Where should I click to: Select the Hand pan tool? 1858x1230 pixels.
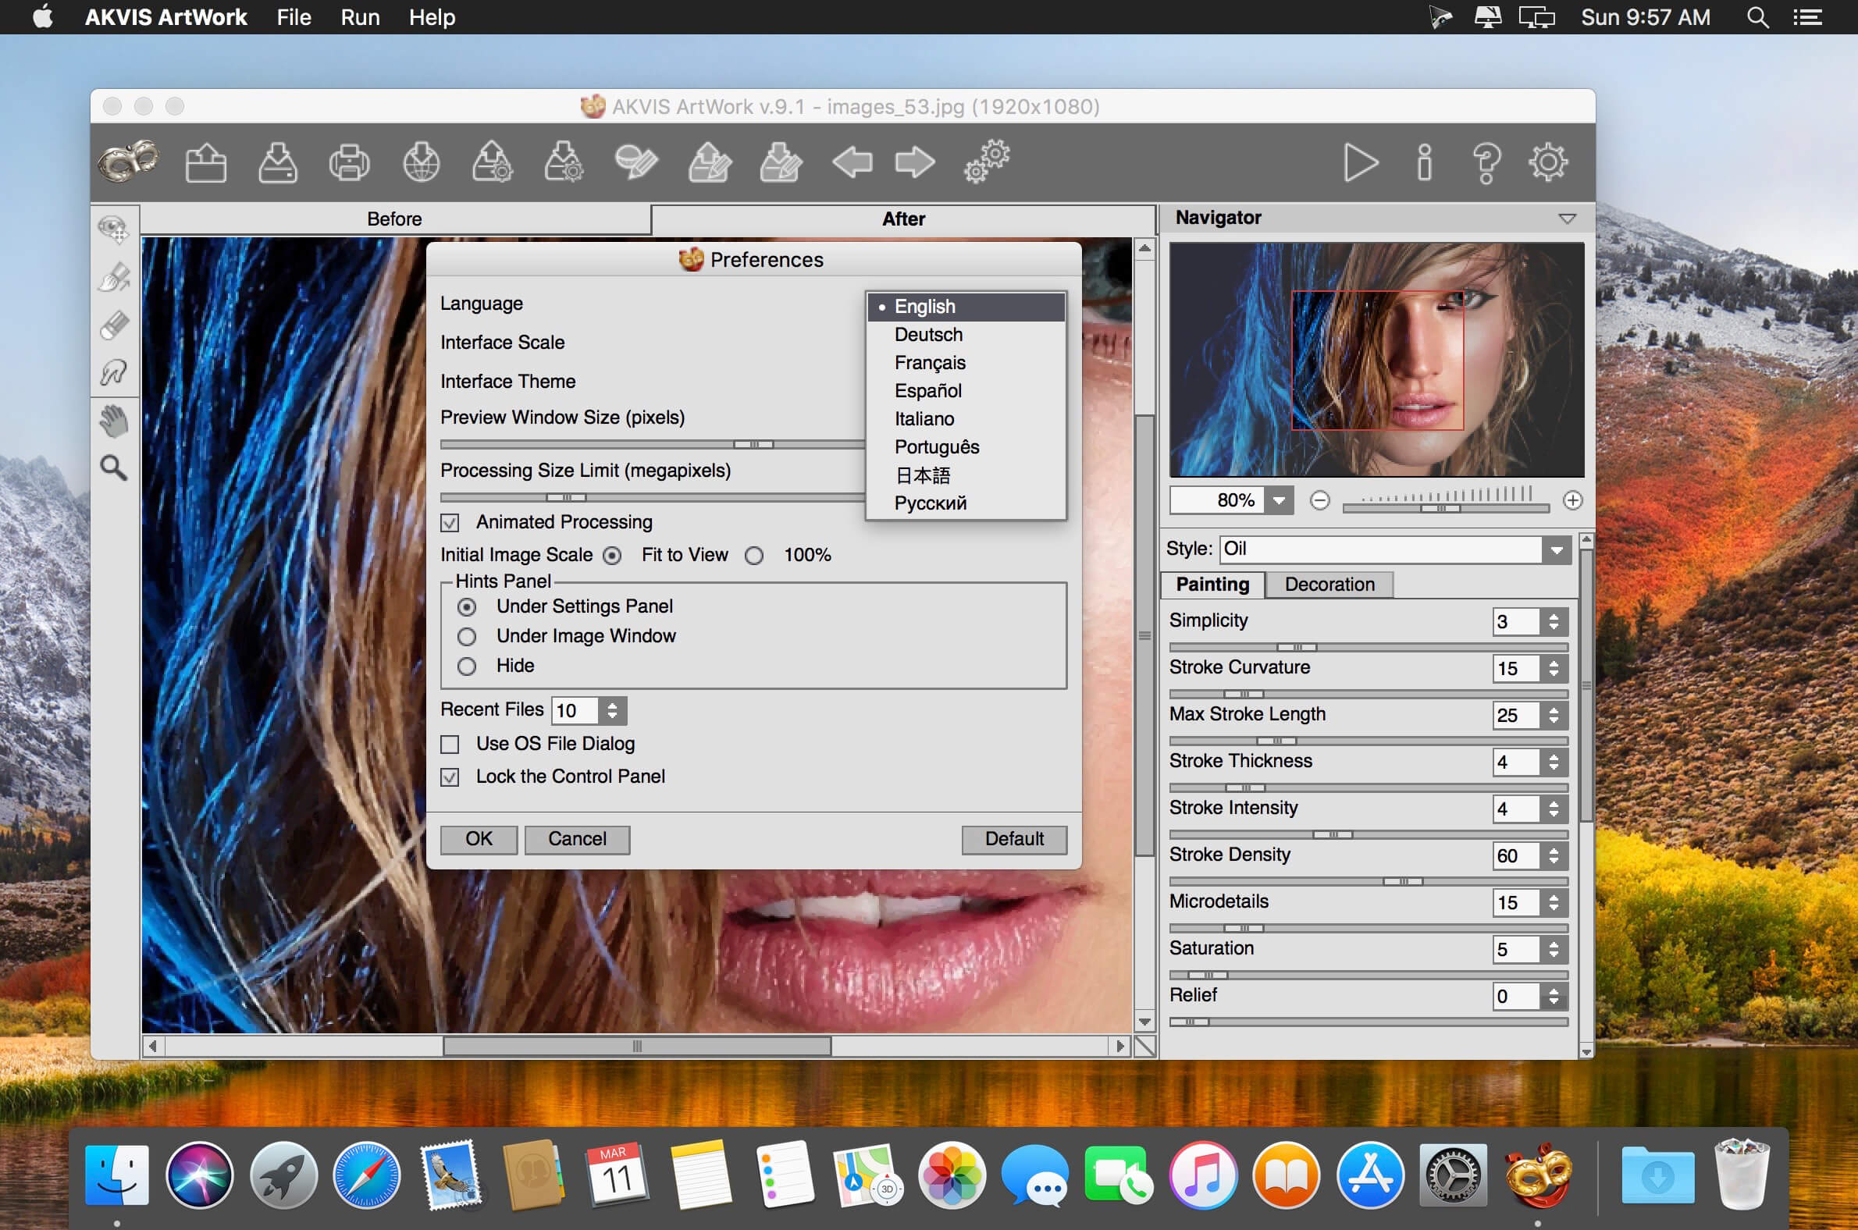[x=114, y=421]
